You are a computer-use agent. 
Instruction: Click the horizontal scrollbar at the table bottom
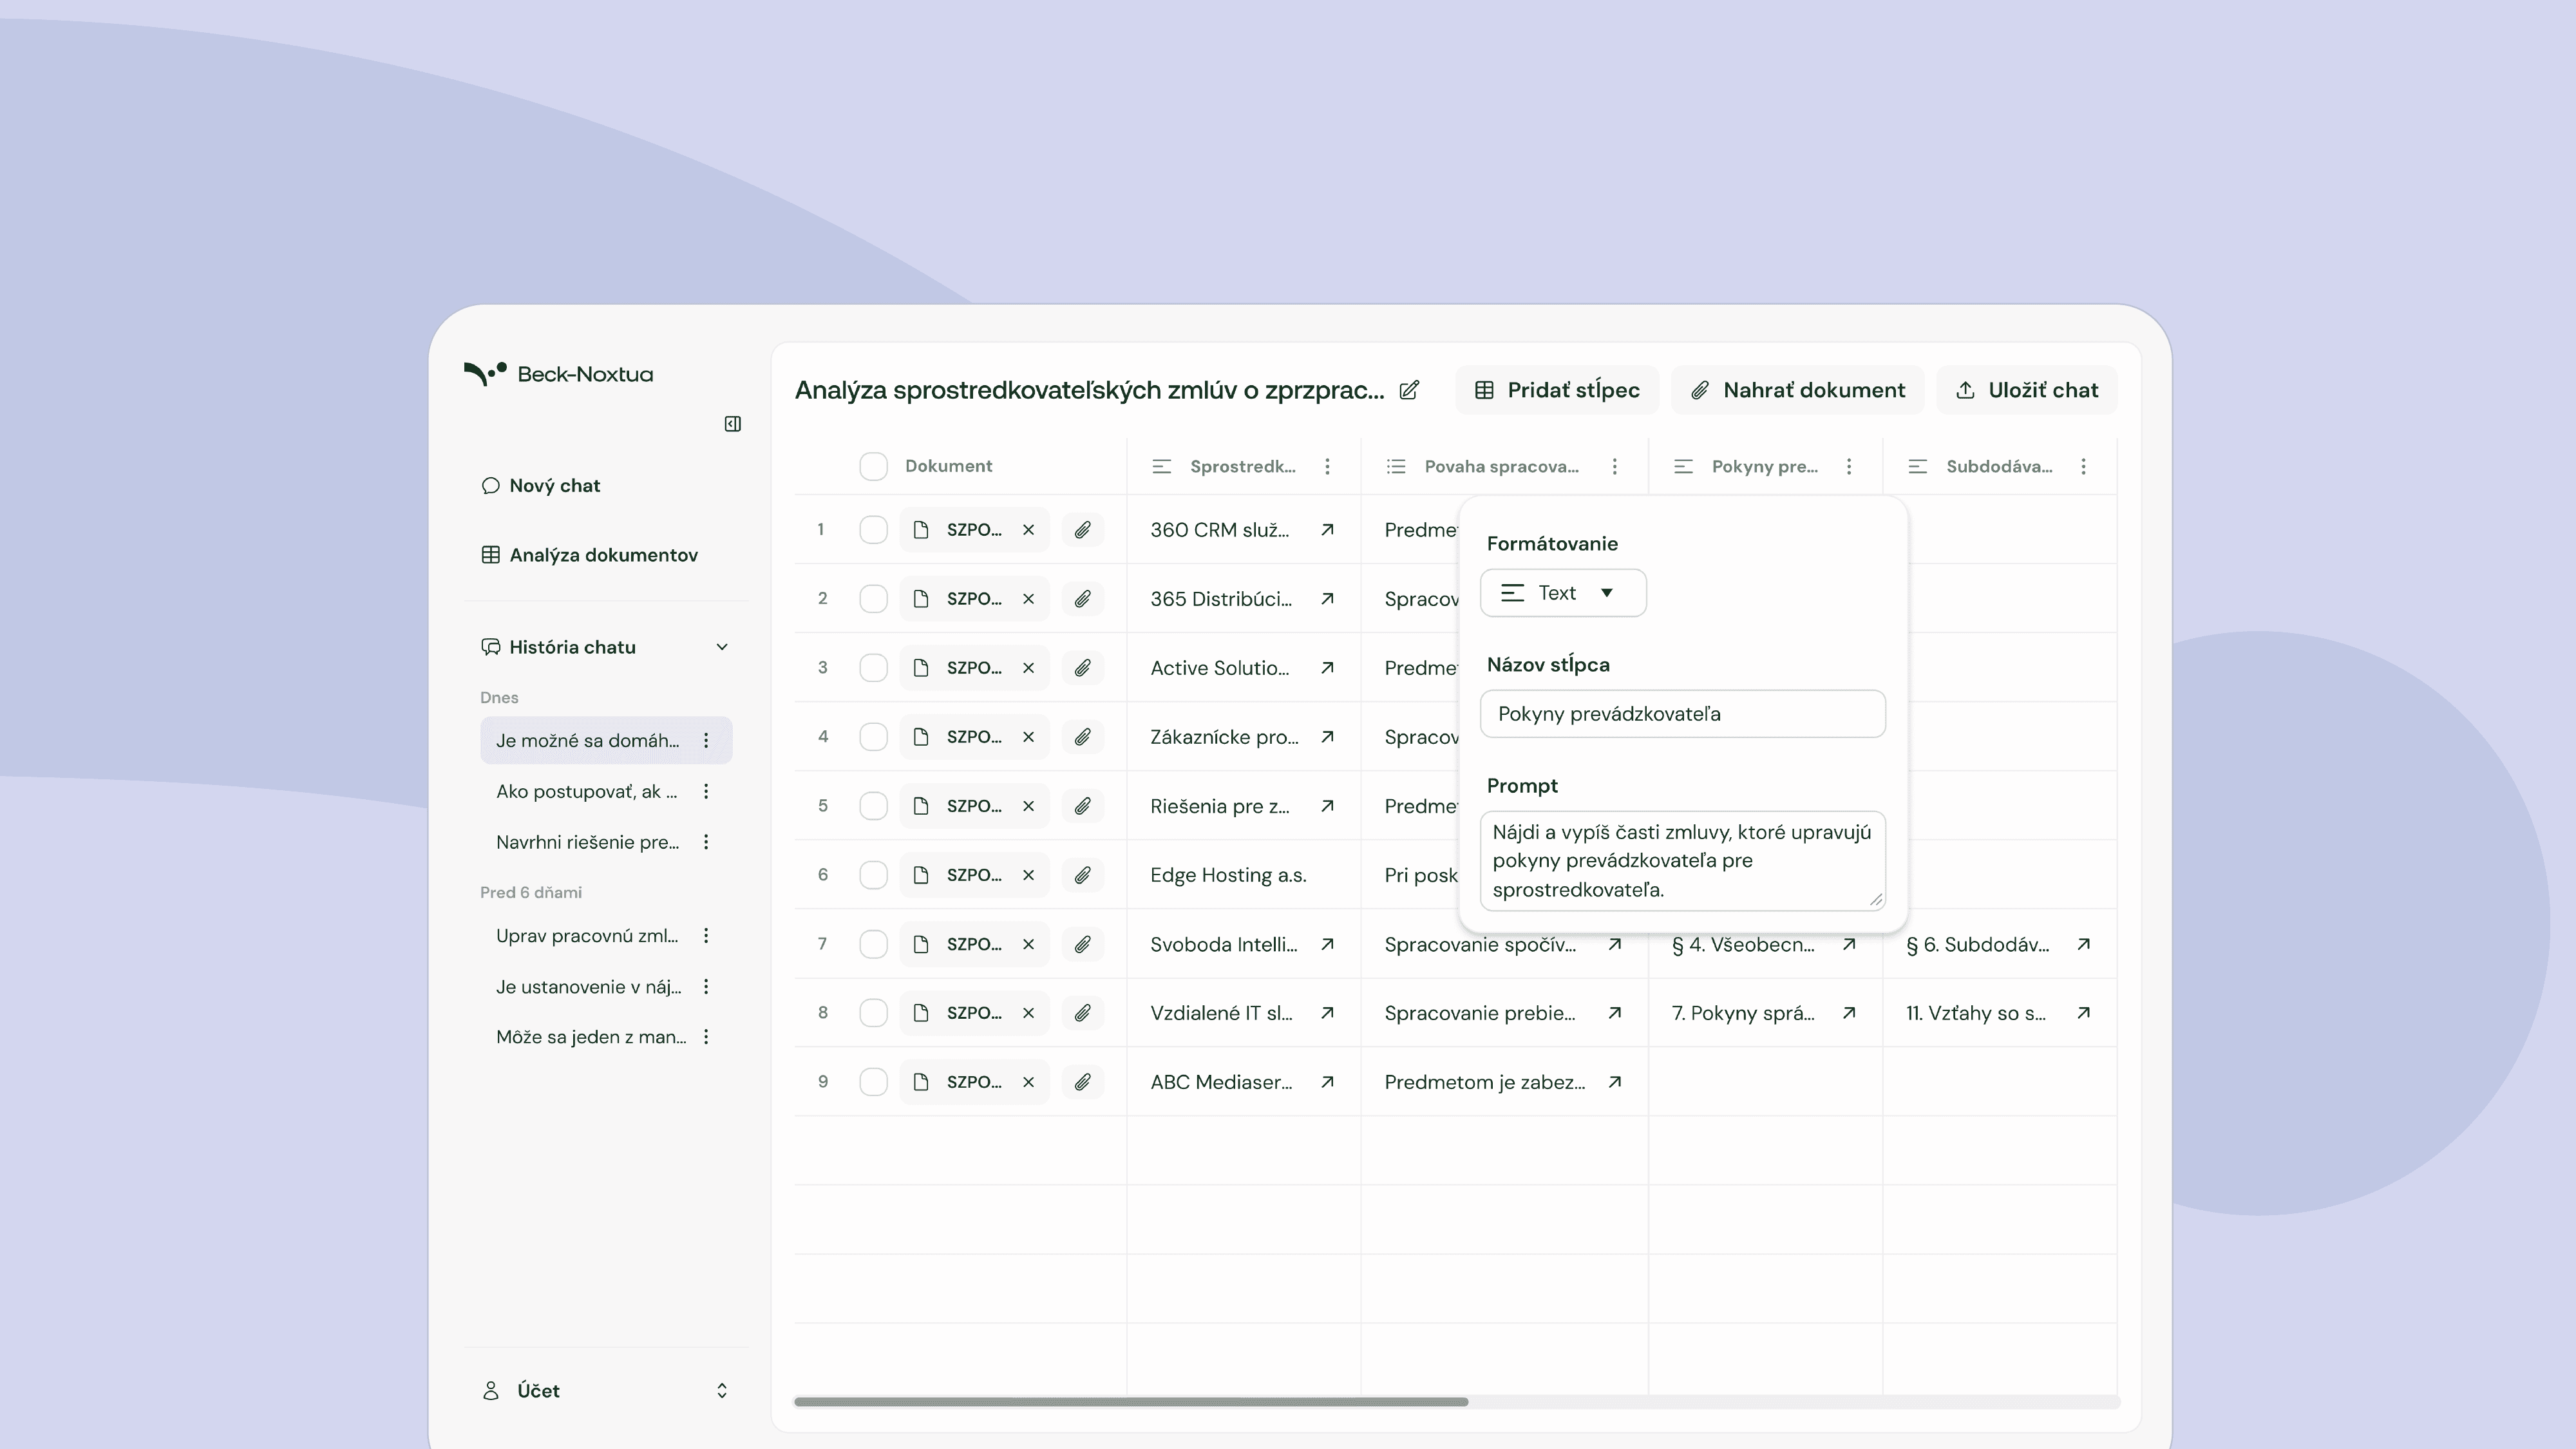pos(1130,1402)
